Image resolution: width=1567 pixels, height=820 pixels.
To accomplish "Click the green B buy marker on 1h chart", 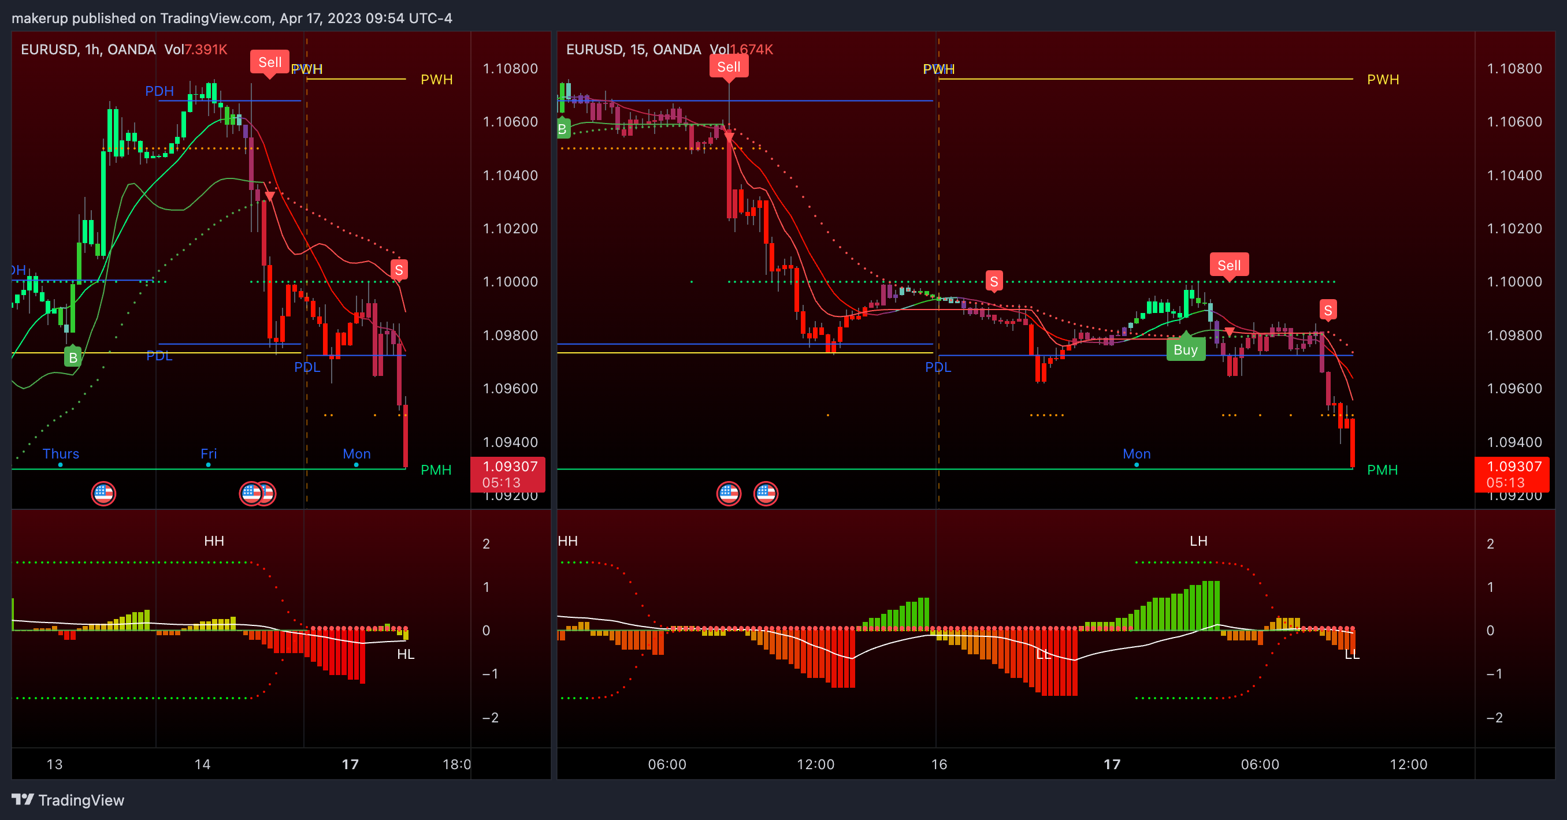I will [73, 357].
